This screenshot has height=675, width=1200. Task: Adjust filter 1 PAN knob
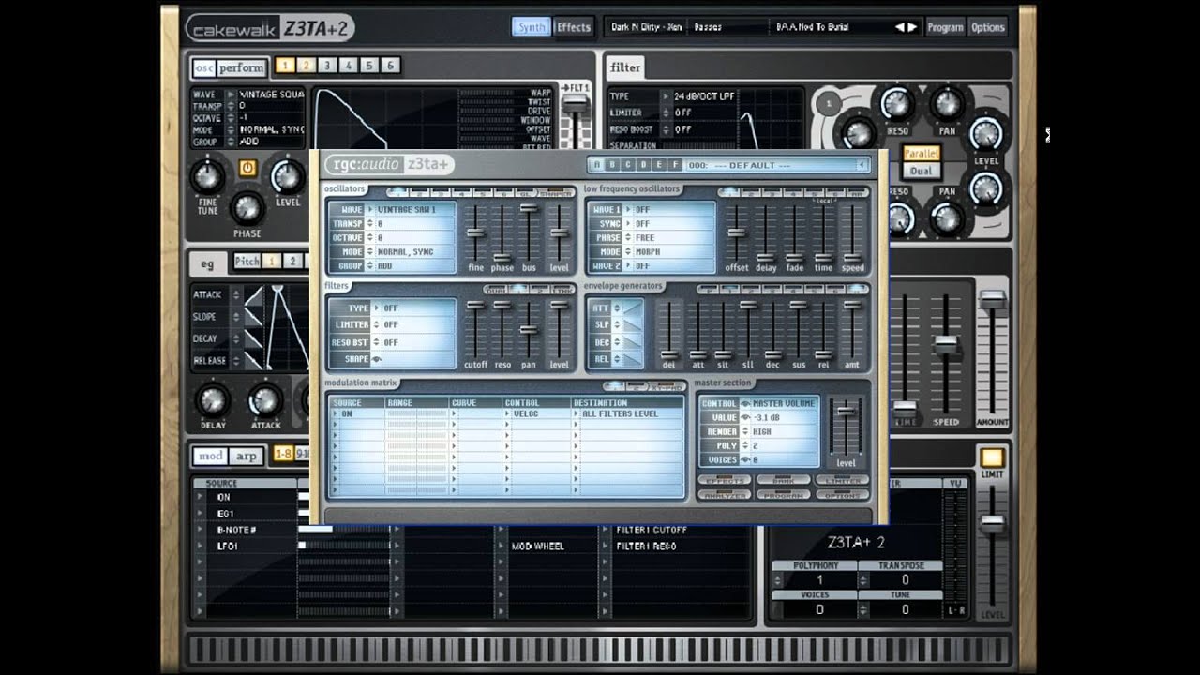pyautogui.click(x=948, y=103)
